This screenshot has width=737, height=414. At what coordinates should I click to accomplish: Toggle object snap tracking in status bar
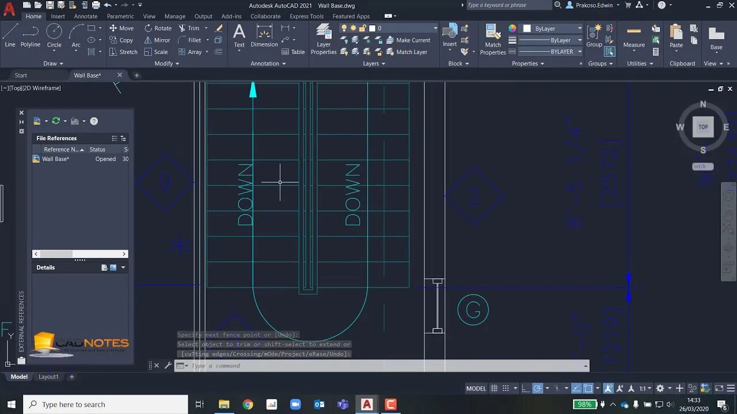point(576,389)
